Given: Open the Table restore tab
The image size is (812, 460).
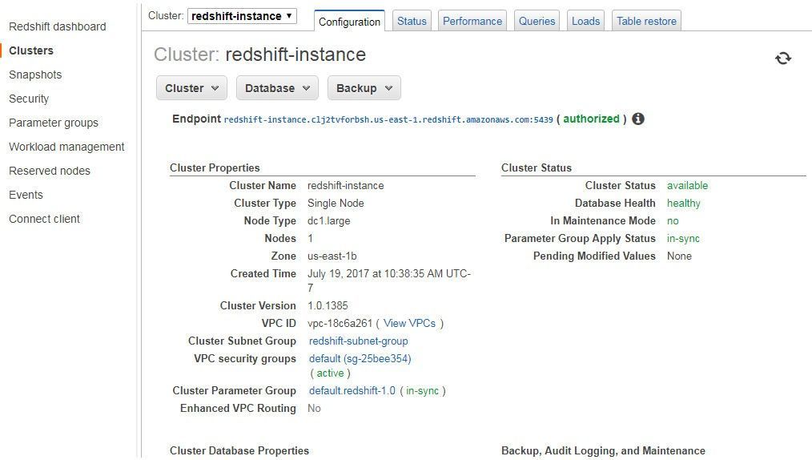Looking at the screenshot, I should coord(646,21).
